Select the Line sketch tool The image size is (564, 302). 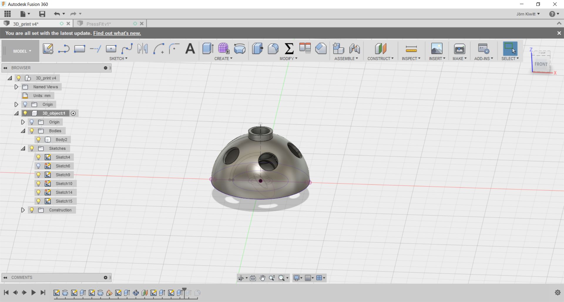coord(63,49)
